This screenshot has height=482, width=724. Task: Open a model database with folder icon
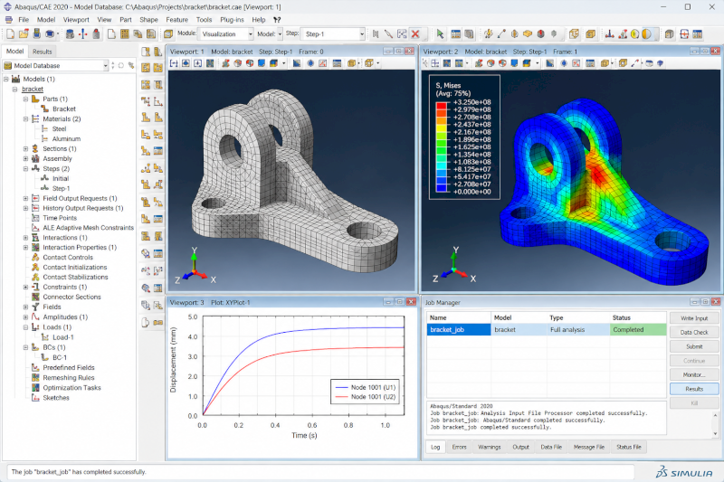tap(24, 33)
